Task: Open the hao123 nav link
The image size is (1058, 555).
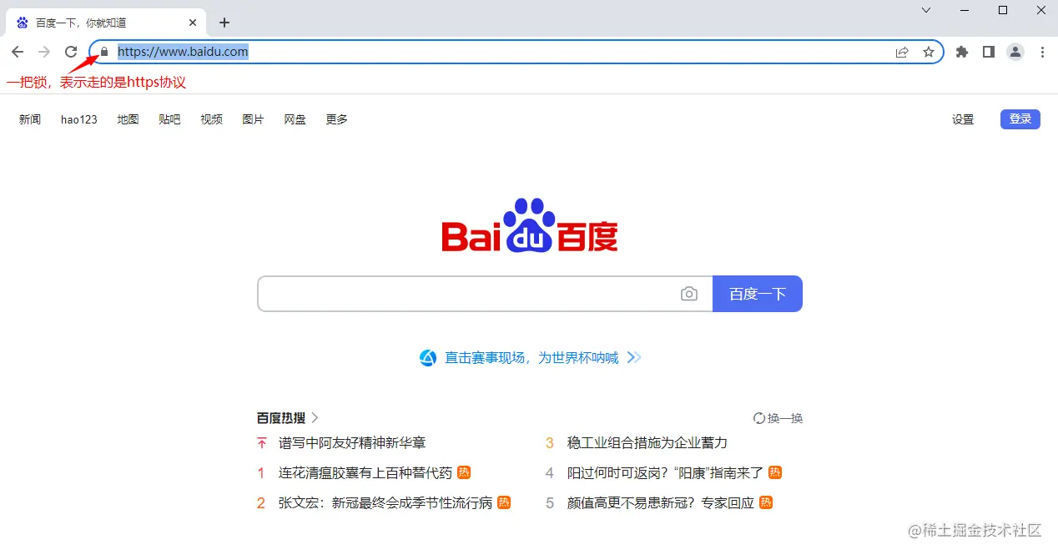Action: (79, 119)
